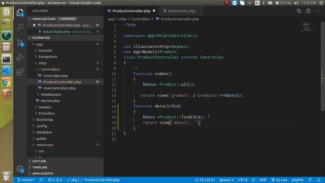Open the Files manager in the dock
This screenshot has width=325, height=183.
(x=7, y=47)
